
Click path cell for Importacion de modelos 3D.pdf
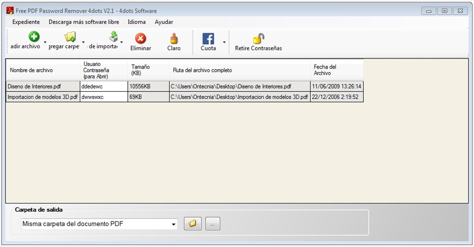240,97
